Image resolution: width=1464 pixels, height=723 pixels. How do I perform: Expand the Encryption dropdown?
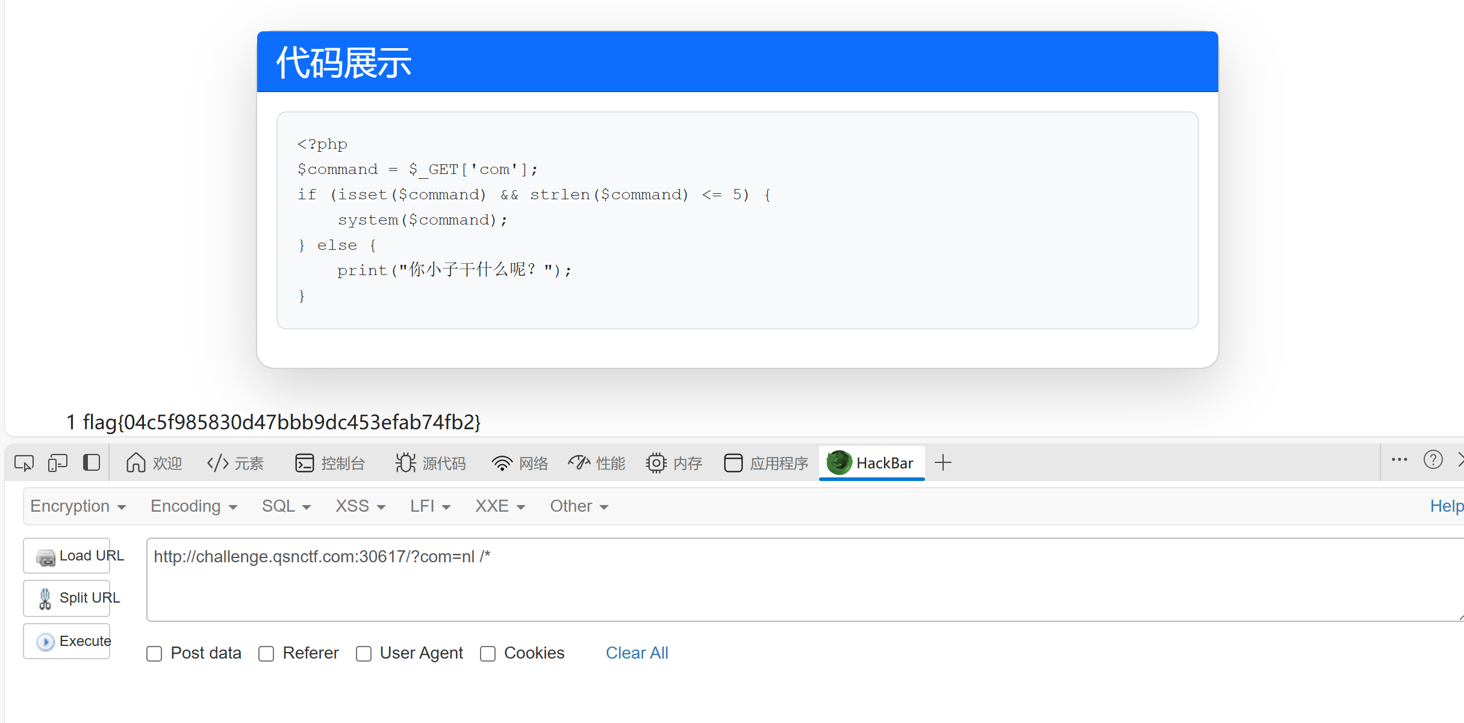point(78,506)
